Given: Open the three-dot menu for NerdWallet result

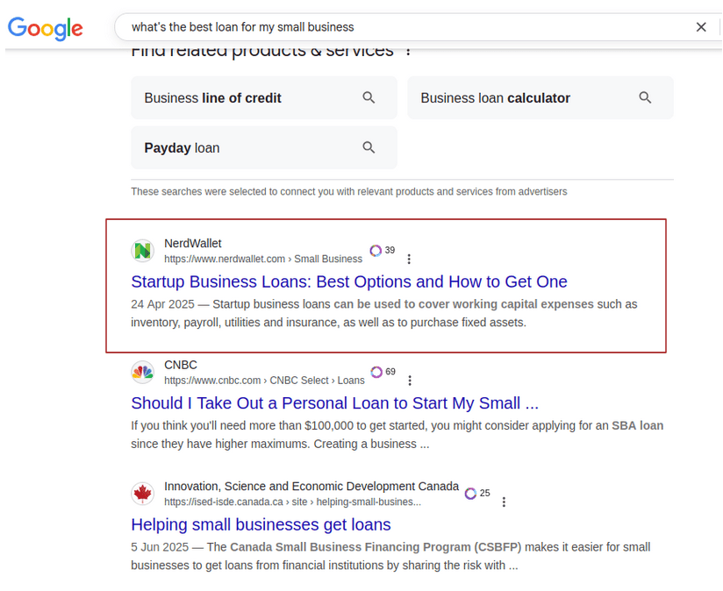Looking at the screenshot, I should [409, 259].
